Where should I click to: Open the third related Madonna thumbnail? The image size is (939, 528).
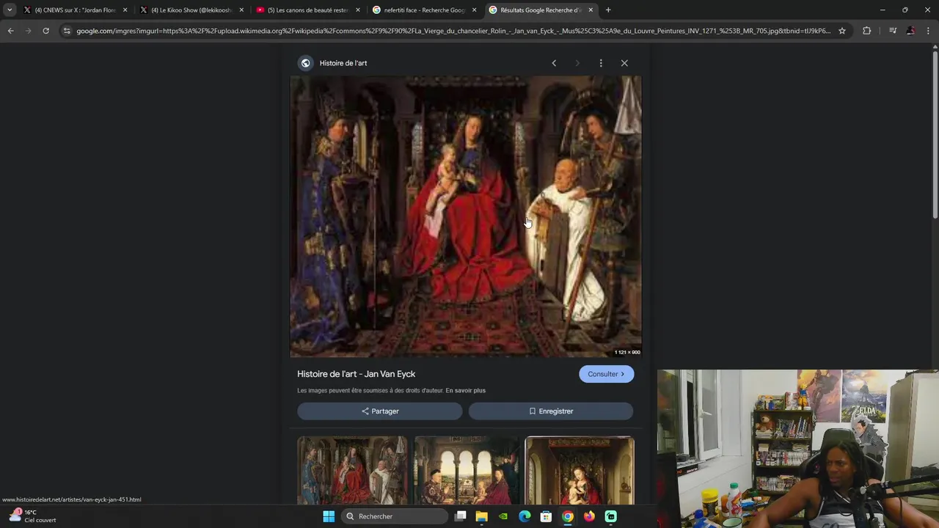pos(580,470)
